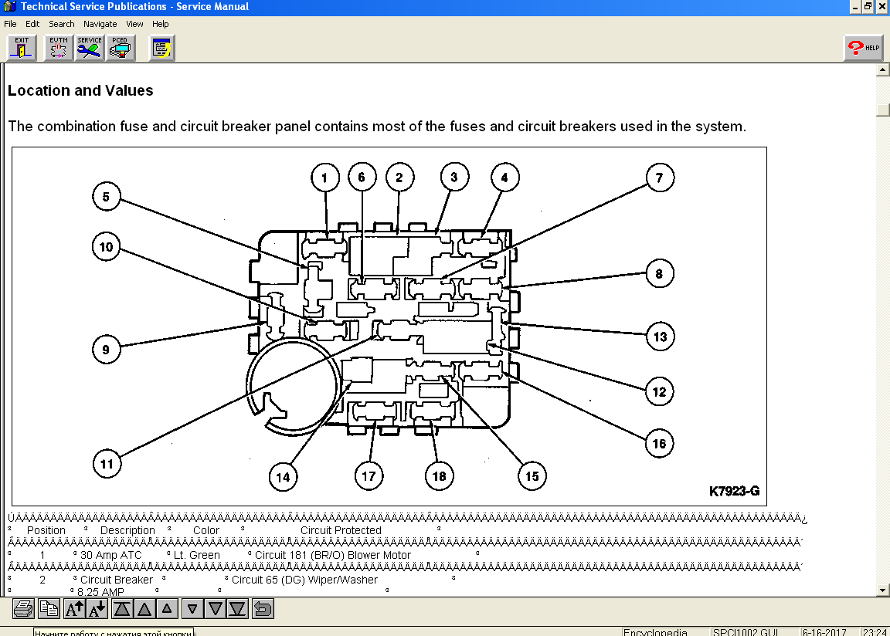Print the current page
The width and height of the screenshot is (890, 636).
(x=24, y=609)
